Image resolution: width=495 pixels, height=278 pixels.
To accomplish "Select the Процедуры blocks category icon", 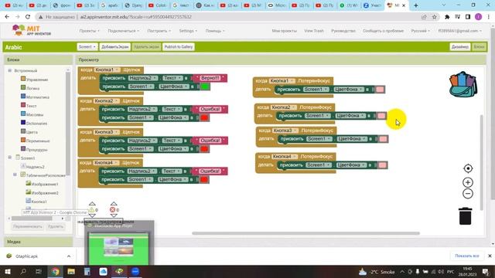I will point(23,149).
